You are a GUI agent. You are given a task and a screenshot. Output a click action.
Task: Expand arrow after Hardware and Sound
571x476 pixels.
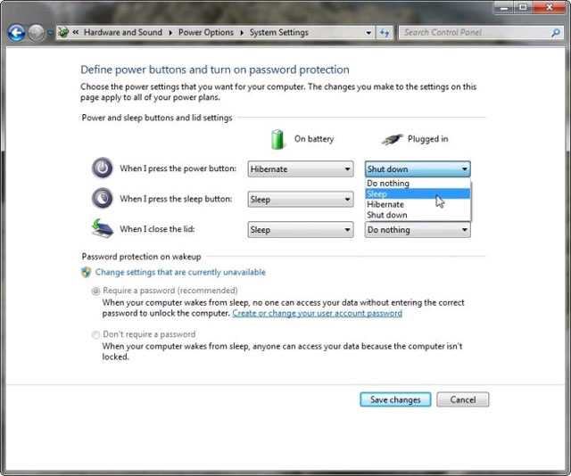(170, 32)
